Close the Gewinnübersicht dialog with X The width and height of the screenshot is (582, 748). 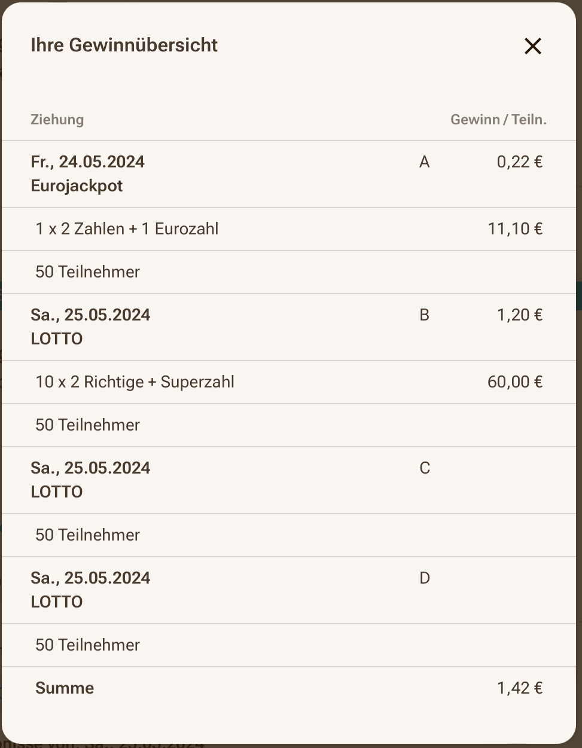click(x=532, y=46)
